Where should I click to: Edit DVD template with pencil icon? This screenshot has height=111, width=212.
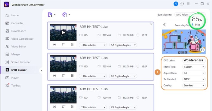point(202,50)
